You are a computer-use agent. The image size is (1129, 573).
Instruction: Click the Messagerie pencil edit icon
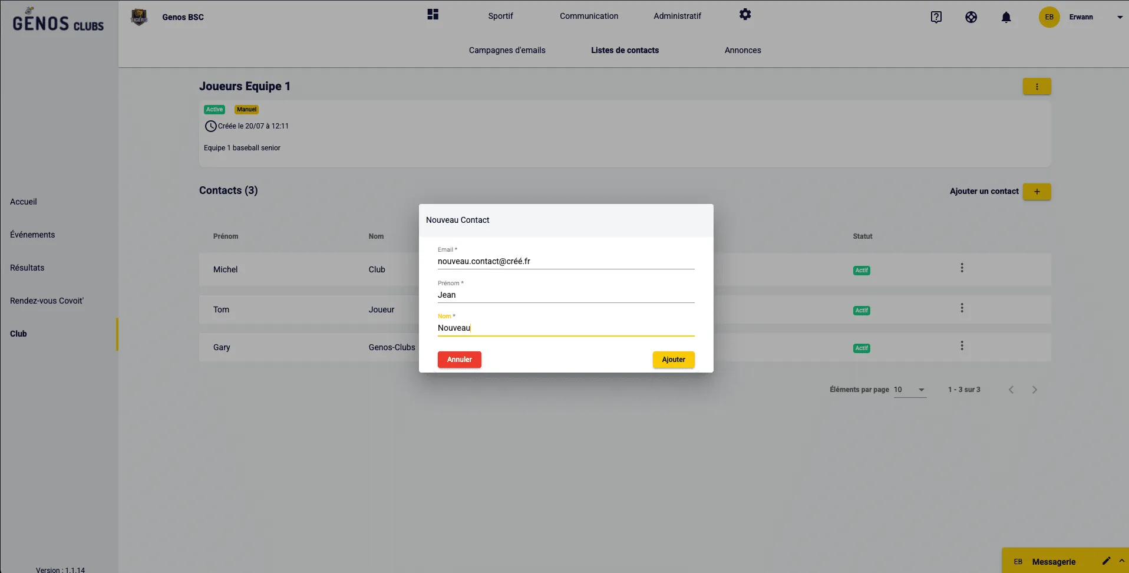pos(1106,561)
